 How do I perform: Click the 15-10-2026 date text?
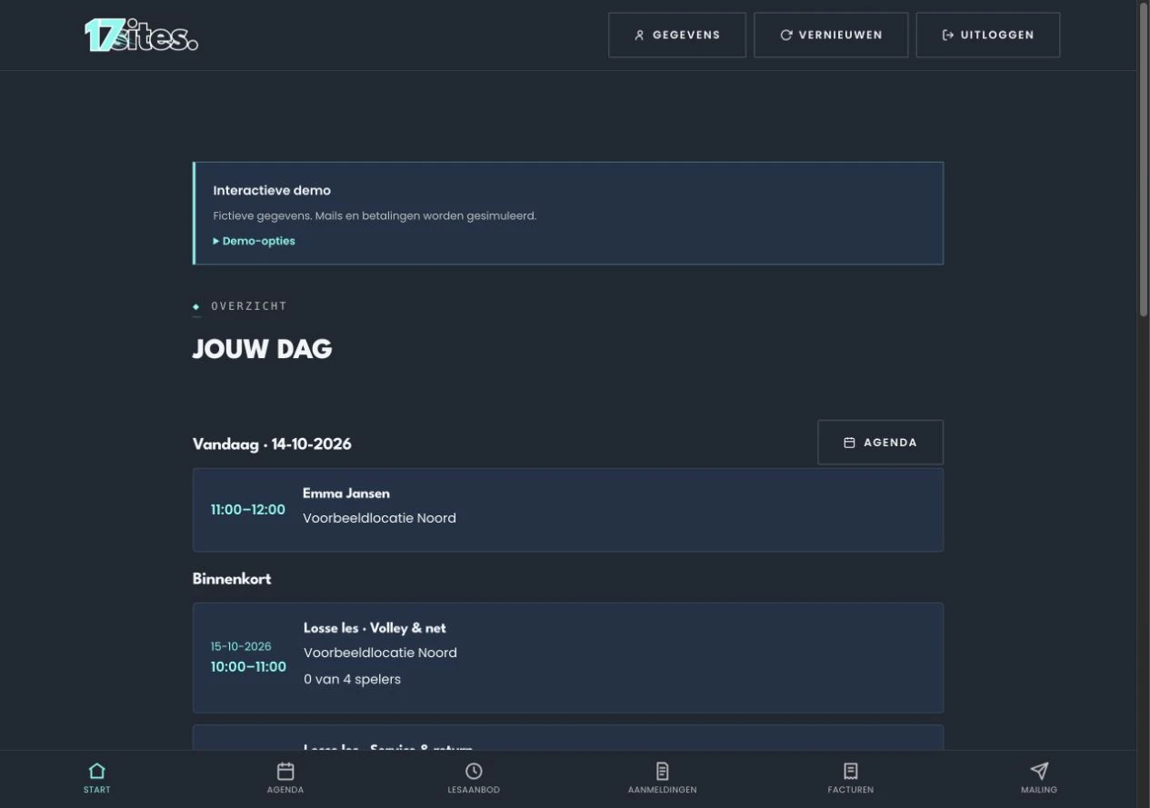[x=241, y=647]
